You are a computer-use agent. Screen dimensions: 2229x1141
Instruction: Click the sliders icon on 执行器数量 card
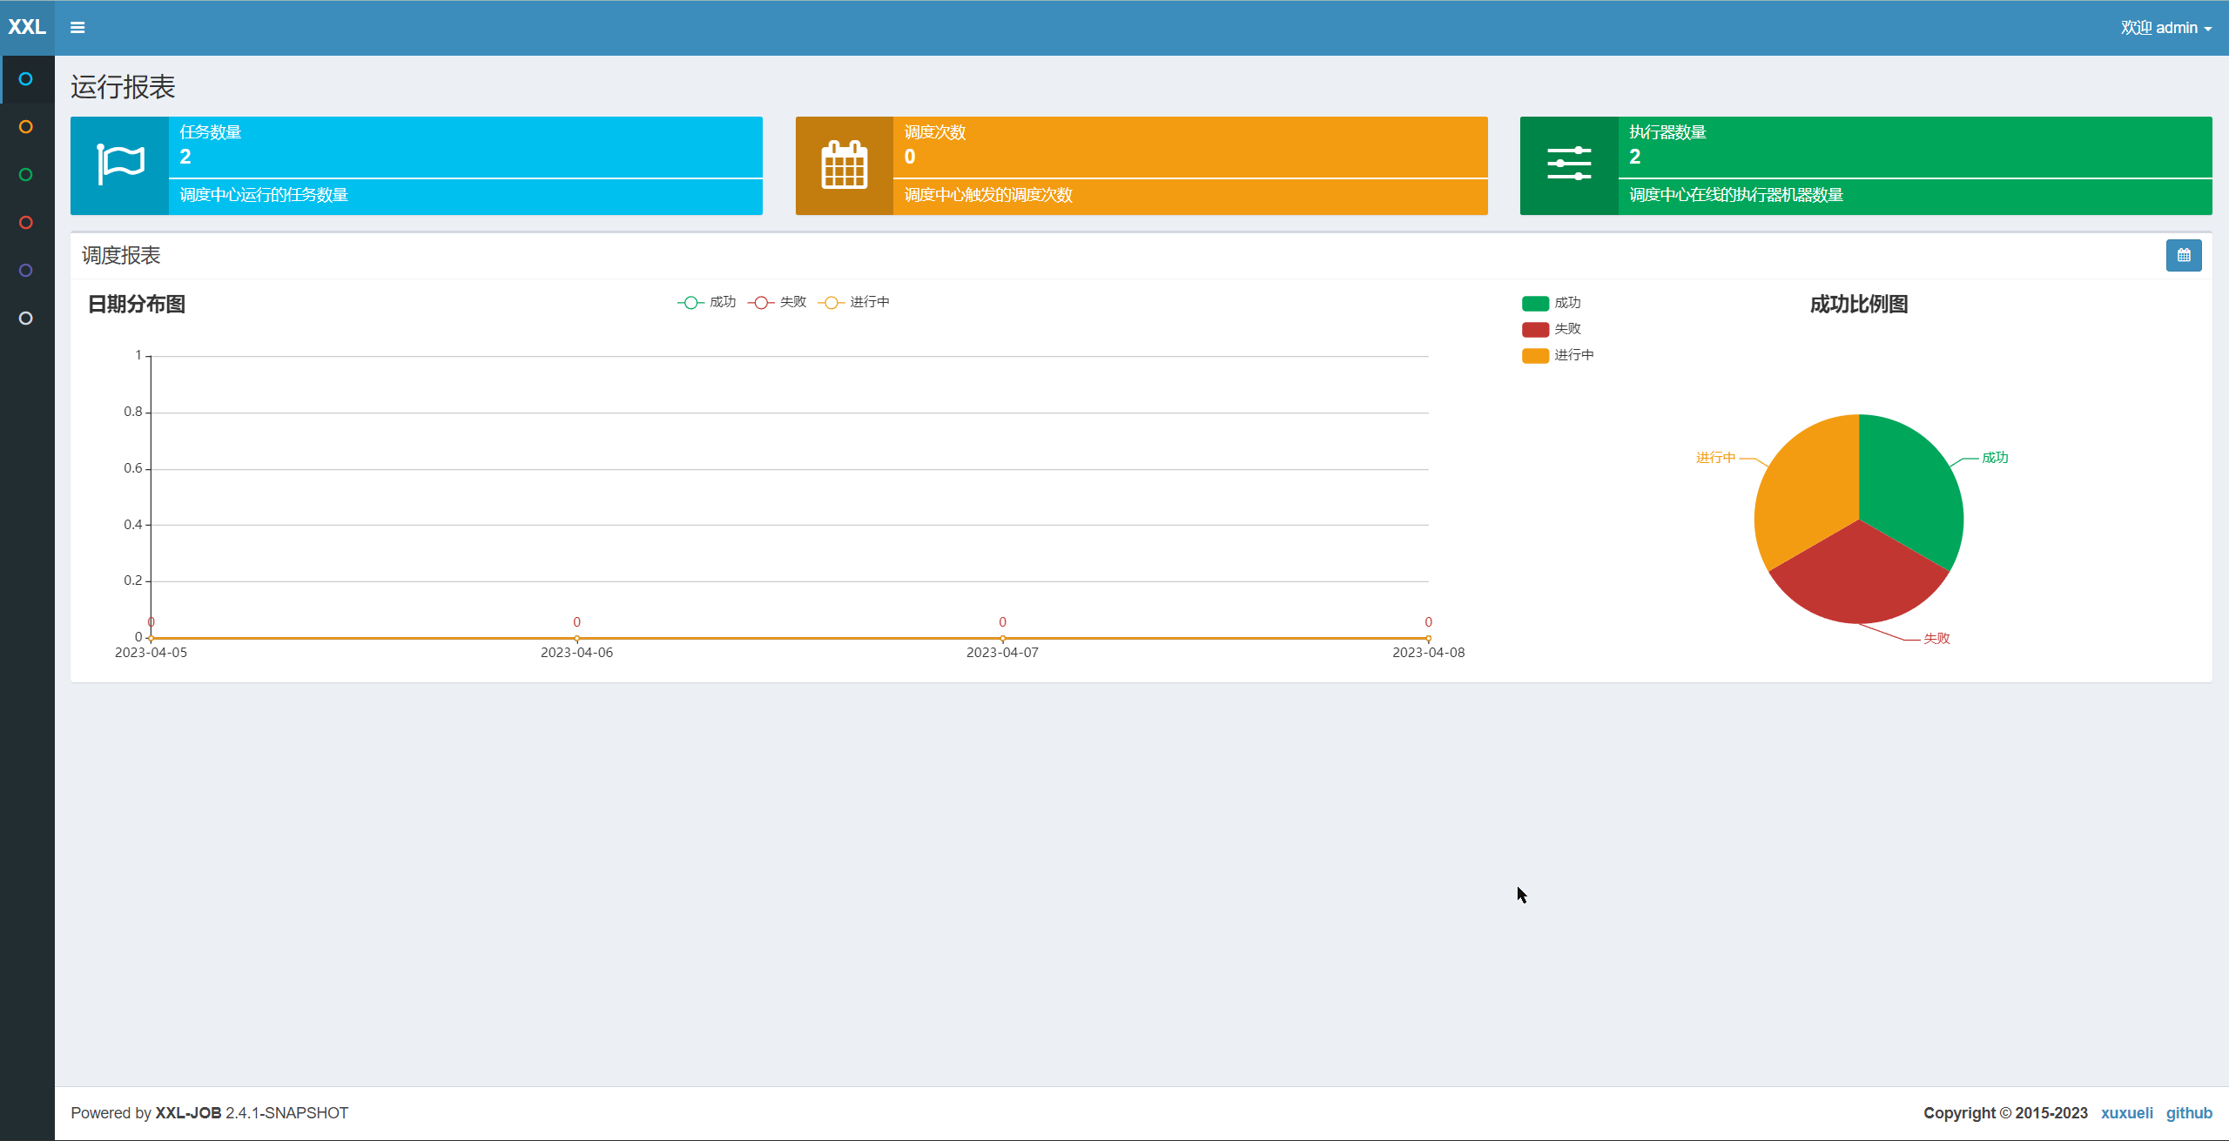coord(1569,164)
